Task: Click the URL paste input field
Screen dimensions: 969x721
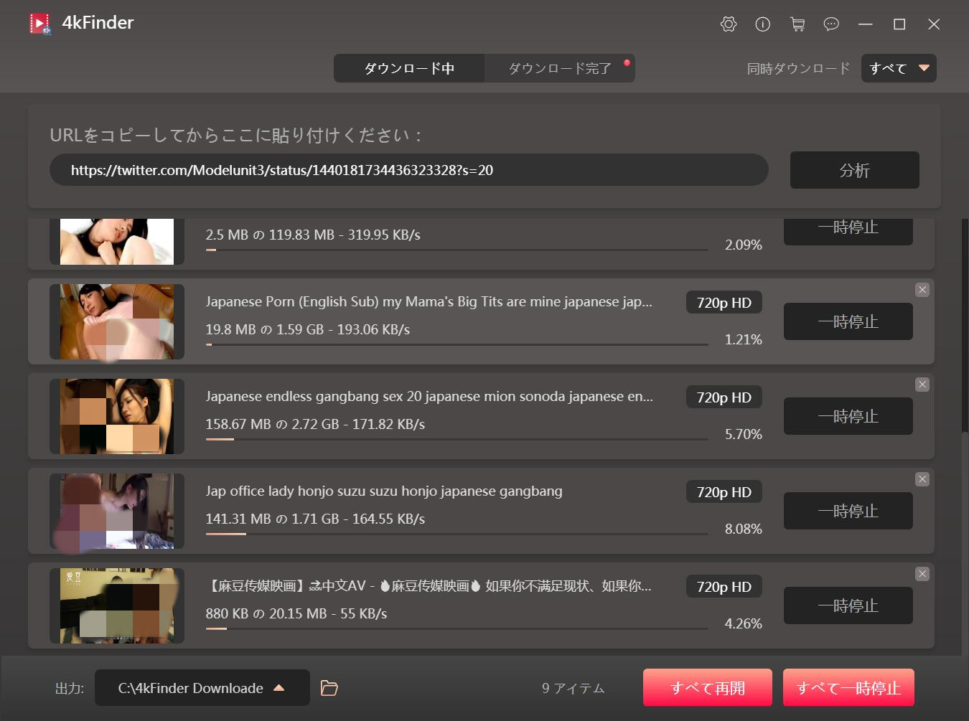Action: coord(409,170)
